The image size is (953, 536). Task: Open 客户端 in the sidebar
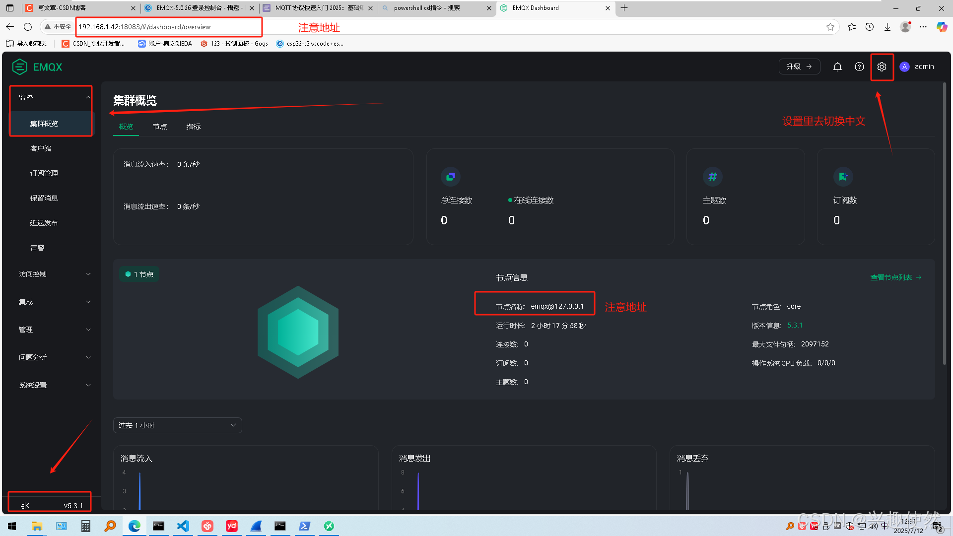pos(41,148)
